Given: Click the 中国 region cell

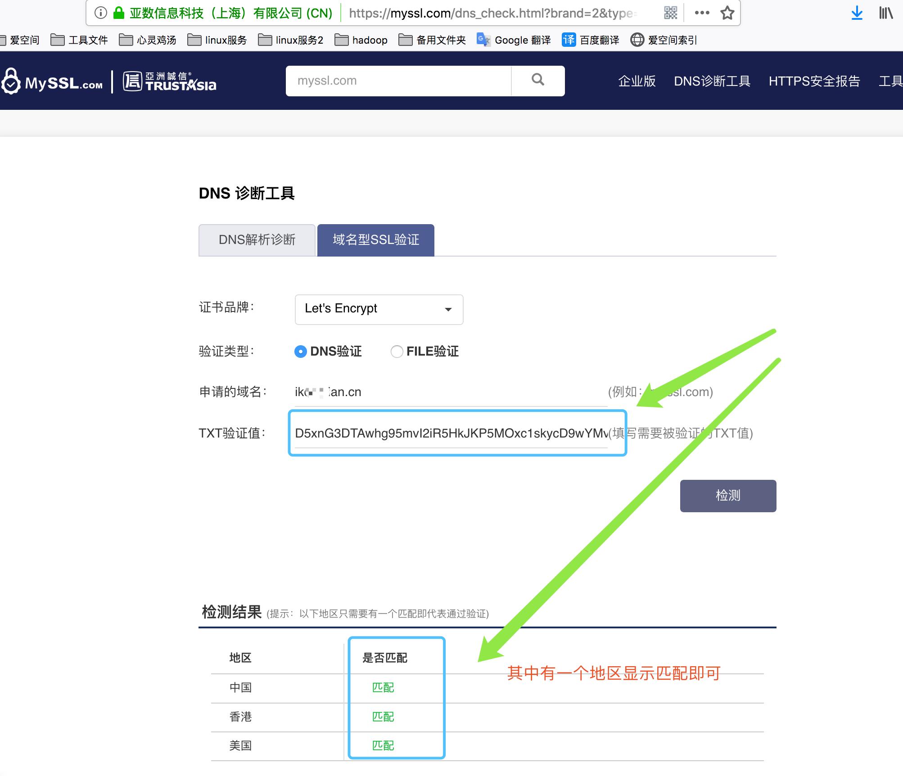Looking at the screenshot, I should [240, 687].
